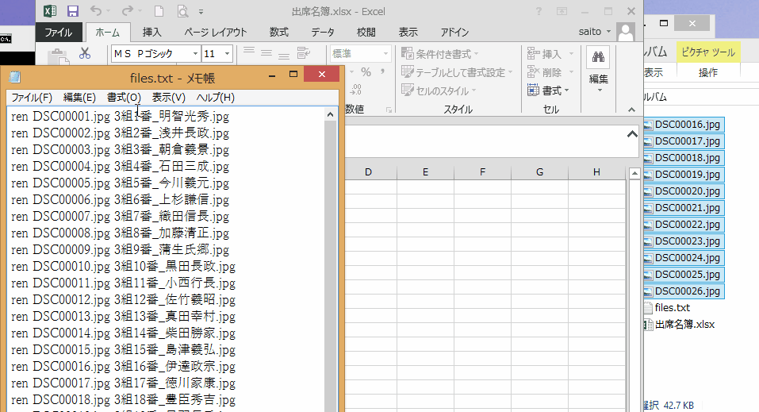Click the percent style button

(x=366, y=72)
